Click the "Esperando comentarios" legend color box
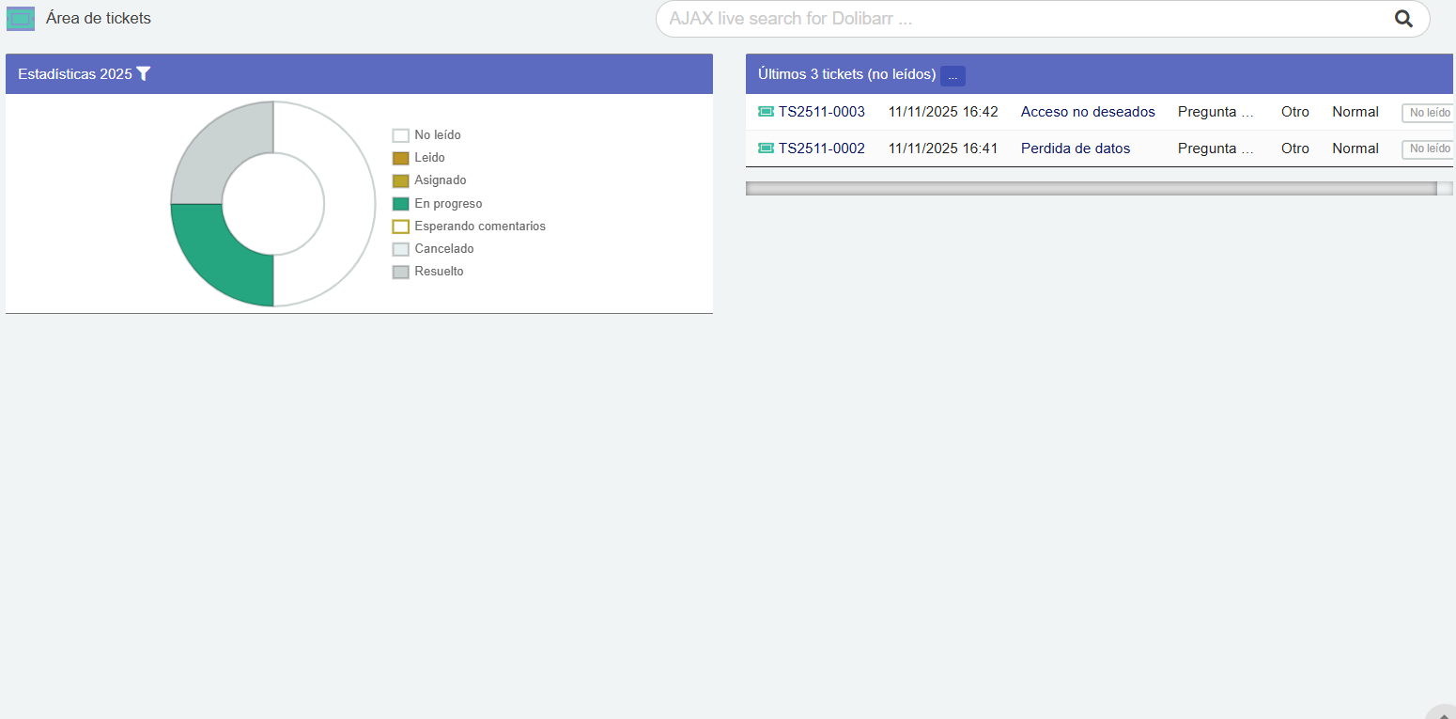 [400, 227]
